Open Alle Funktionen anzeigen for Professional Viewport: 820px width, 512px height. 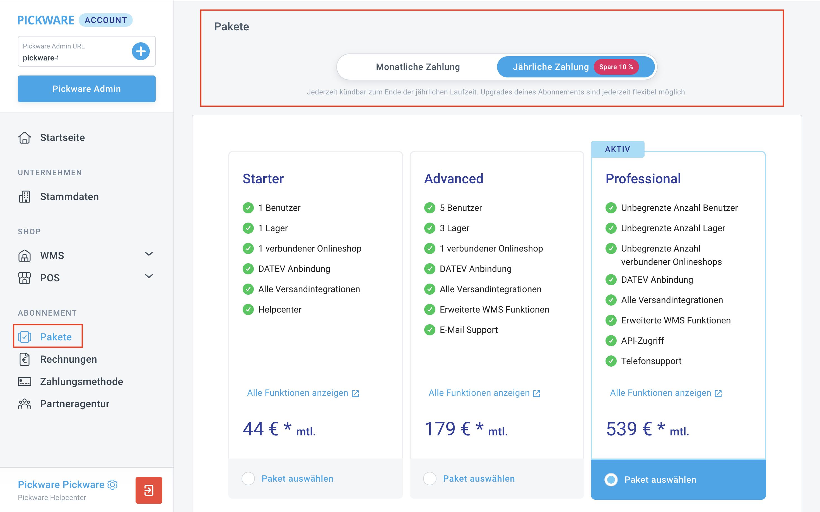(660, 392)
